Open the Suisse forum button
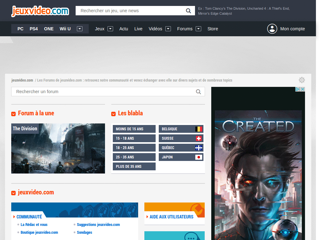The image size is (320, 240). click(181, 138)
